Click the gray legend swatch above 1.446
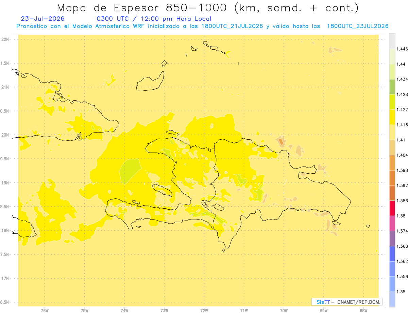 (392, 41)
